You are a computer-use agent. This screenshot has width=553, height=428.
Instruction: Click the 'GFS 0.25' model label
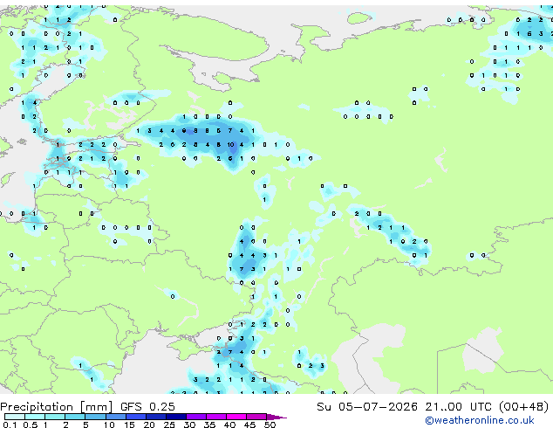(147, 407)
